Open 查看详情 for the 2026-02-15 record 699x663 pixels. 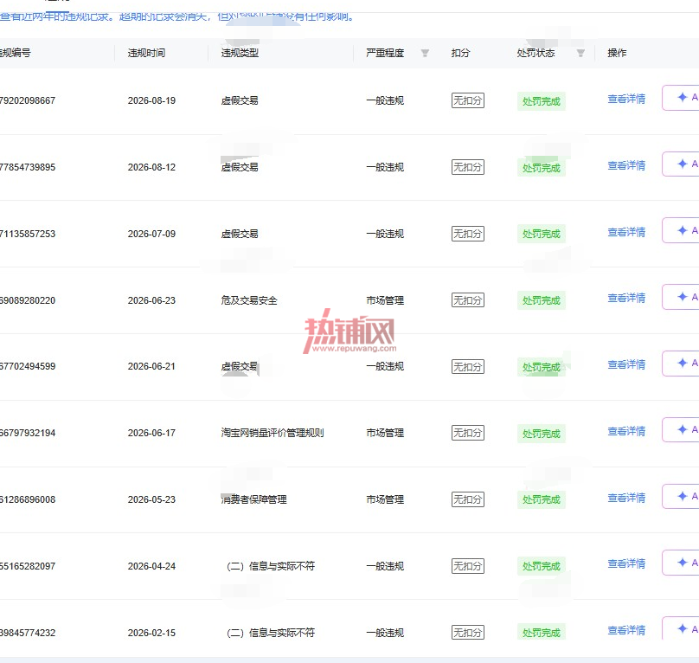click(626, 630)
